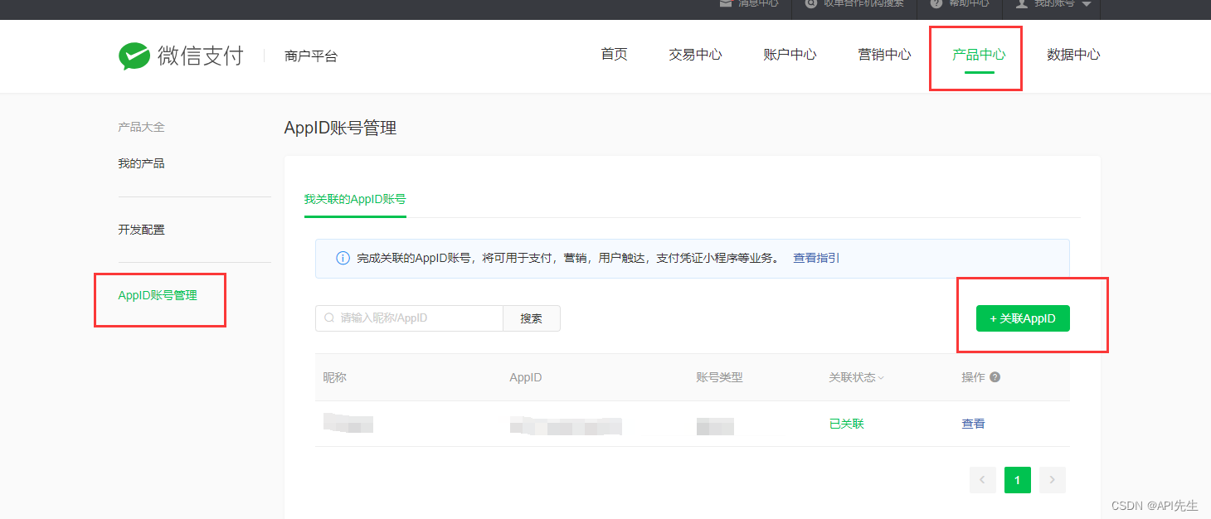The height and width of the screenshot is (519, 1211).
Task: Open 账户中心 in top navigation
Action: click(x=790, y=55)
